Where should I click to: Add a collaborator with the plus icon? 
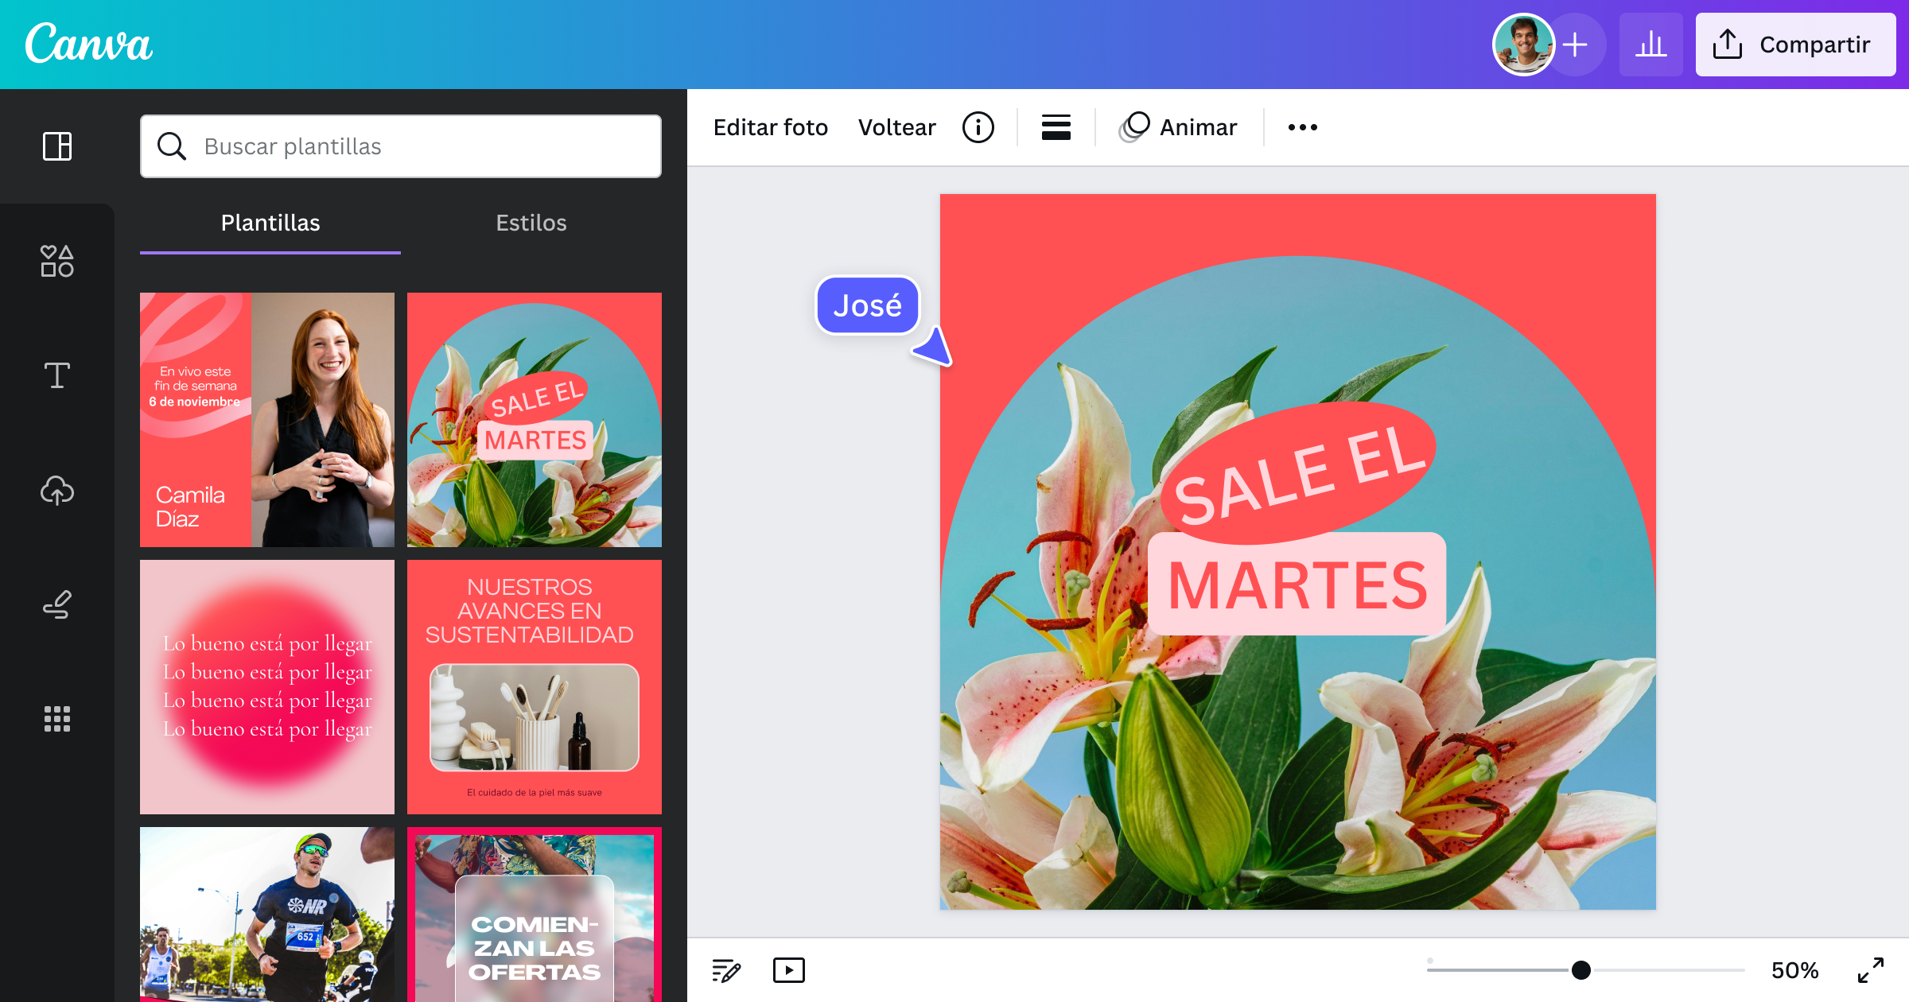click(1574, 45)
